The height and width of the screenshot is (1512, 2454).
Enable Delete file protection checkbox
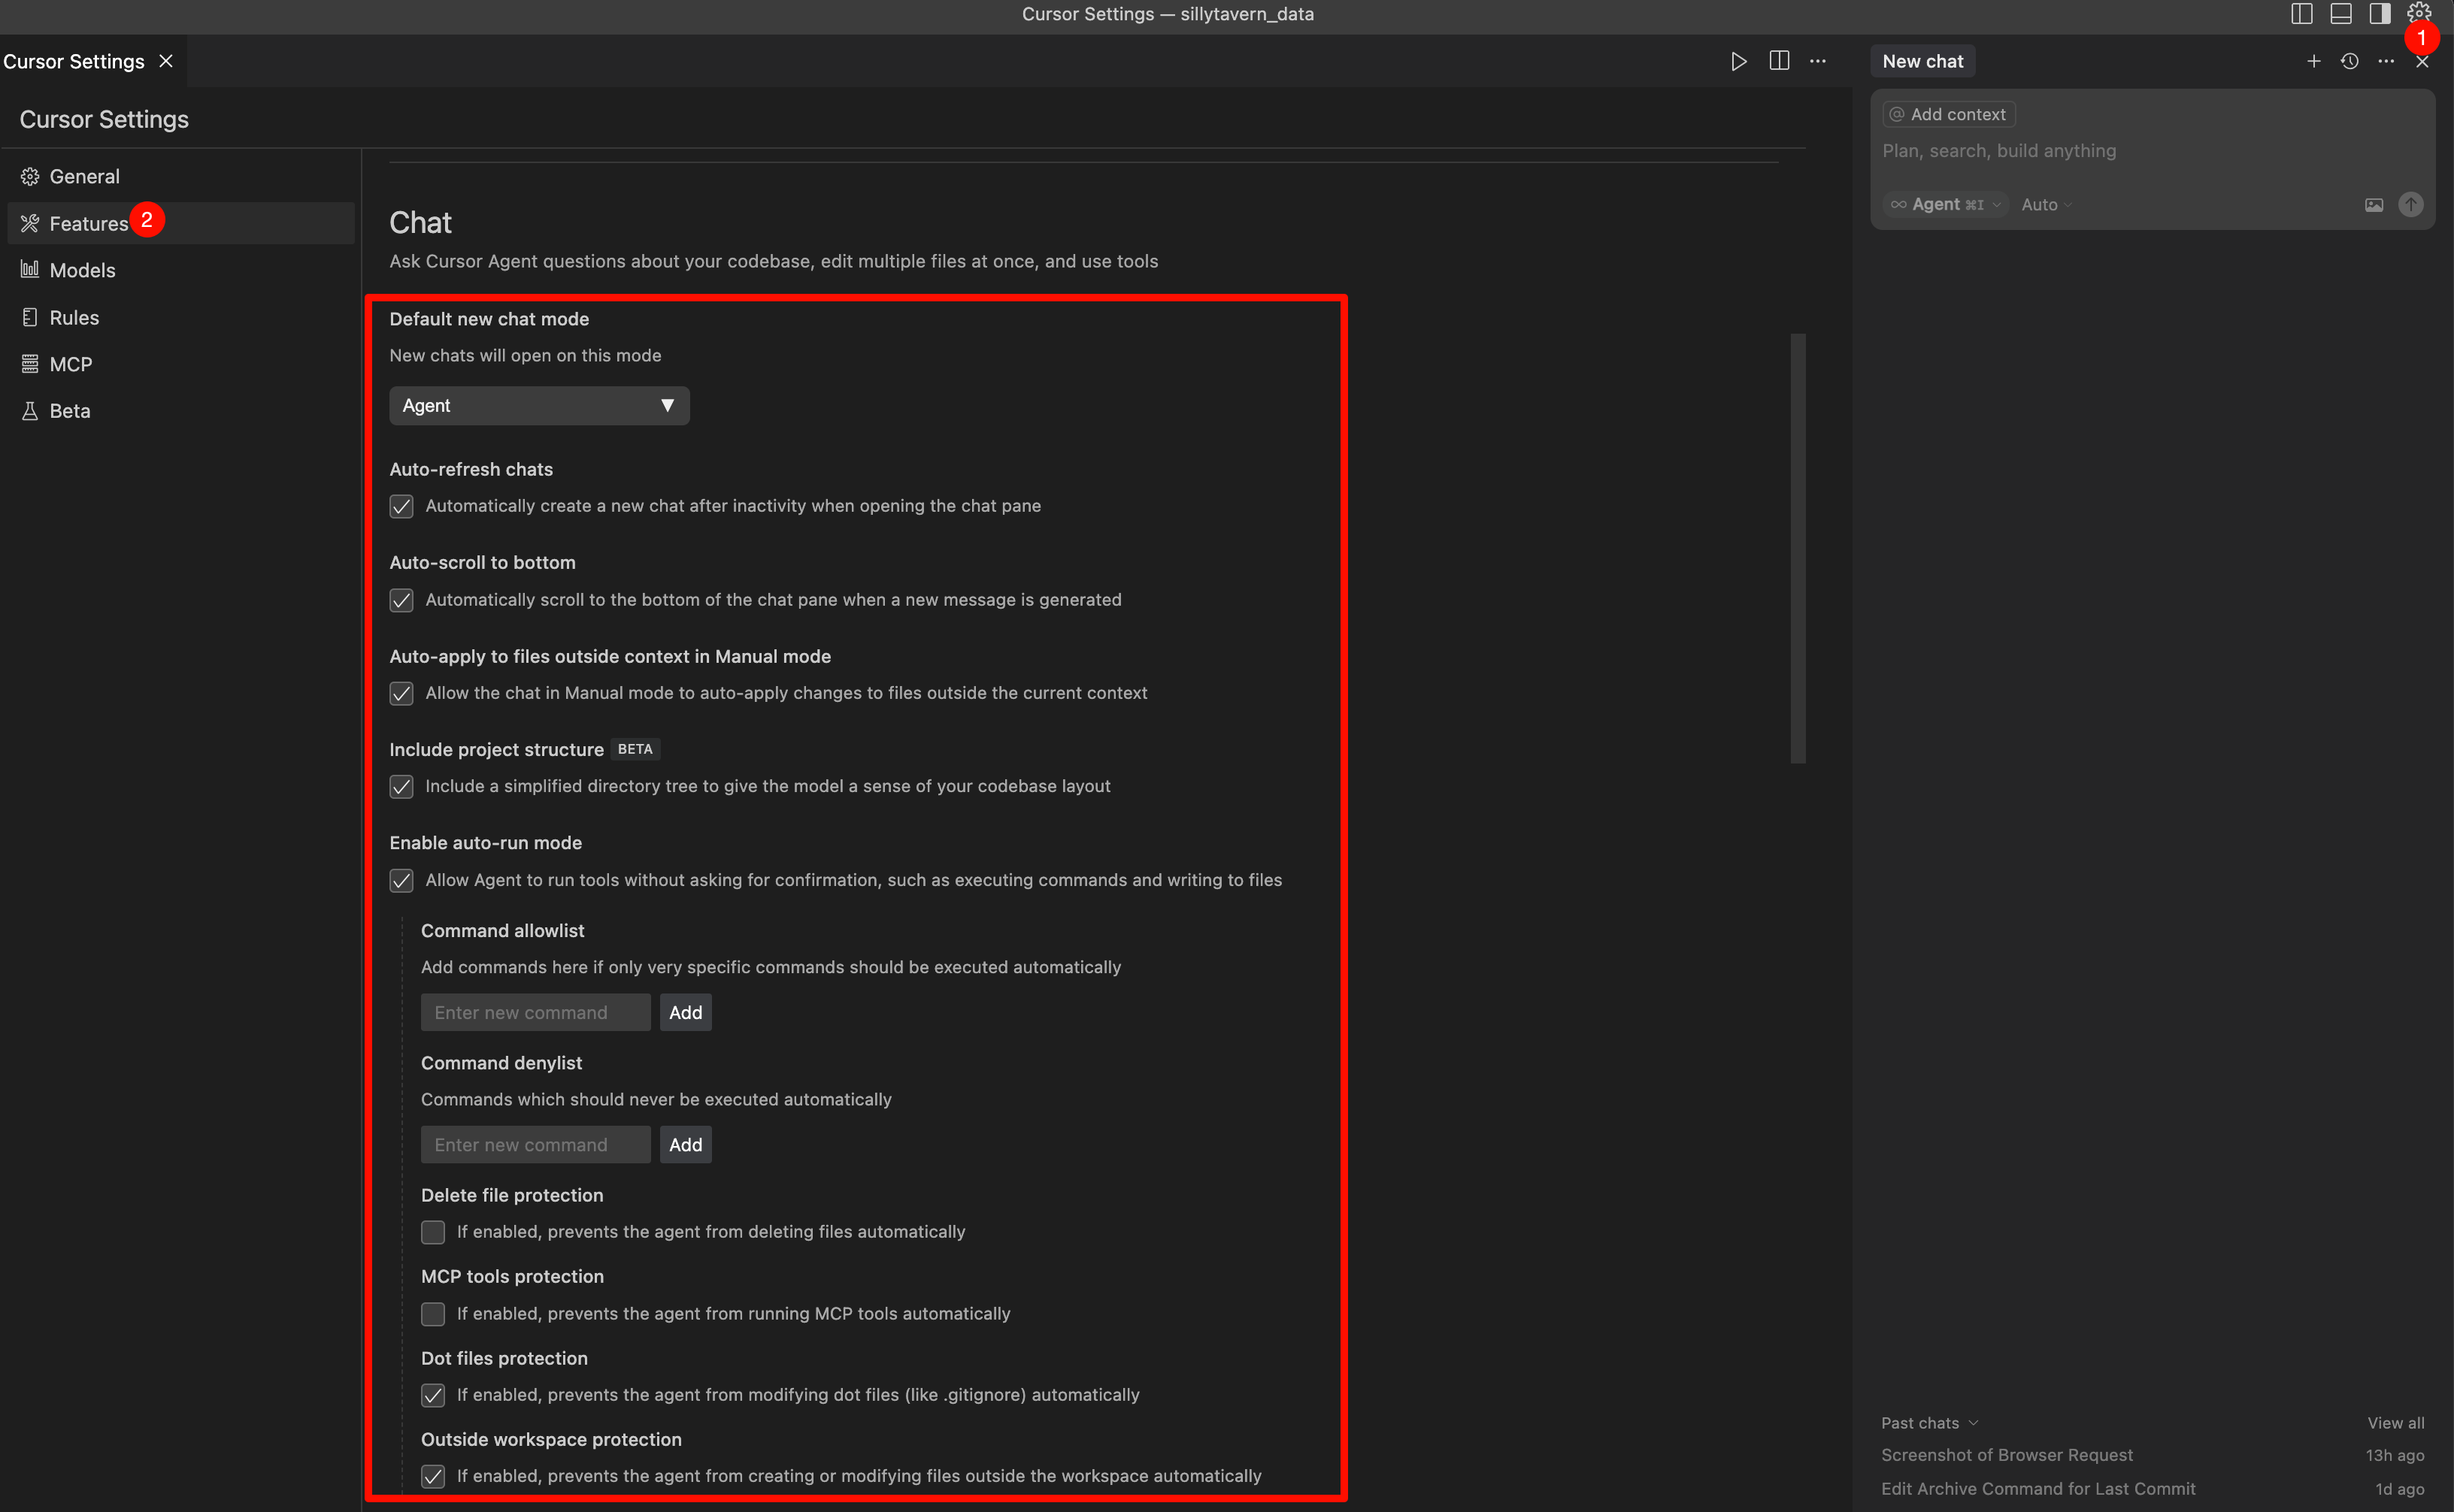click(x=433, y=1232)
